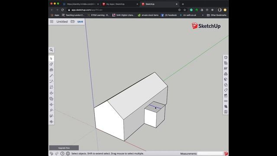Image resolution: width=277 pixels, height=156 pixels.
Task: Open the Facebook bookmark
Action: [x=169, y=15]
